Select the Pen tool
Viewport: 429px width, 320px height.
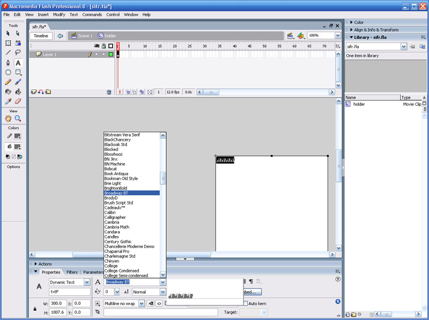8,63
